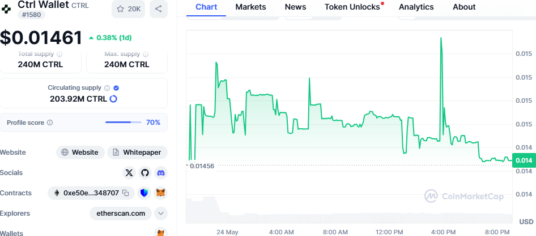
Task: Click the #1580 rank badge
Action: tap(32, 15)
